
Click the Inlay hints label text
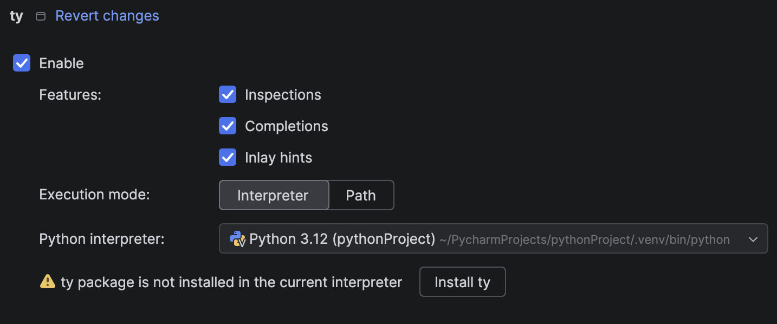279,157
